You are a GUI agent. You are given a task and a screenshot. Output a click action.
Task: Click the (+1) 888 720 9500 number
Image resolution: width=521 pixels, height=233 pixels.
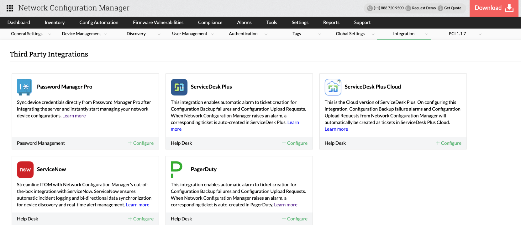point(389,8)
